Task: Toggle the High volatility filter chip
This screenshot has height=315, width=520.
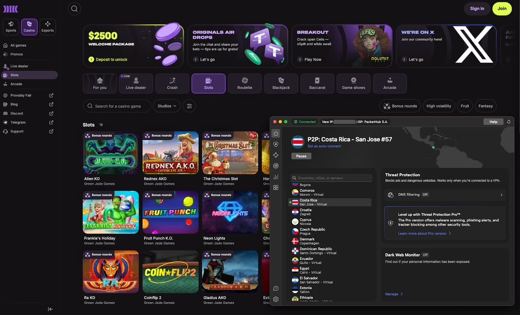Action: (x=439, y=106)
